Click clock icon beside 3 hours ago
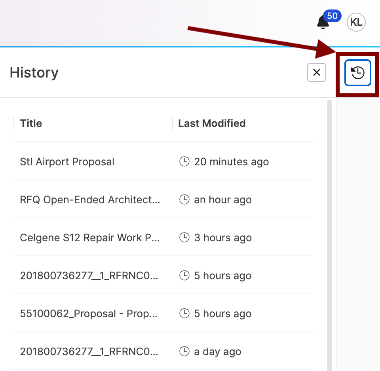Image resolution: width=380 pixels, height=371 pixels. pyautogui.click(x=184, y=237)
